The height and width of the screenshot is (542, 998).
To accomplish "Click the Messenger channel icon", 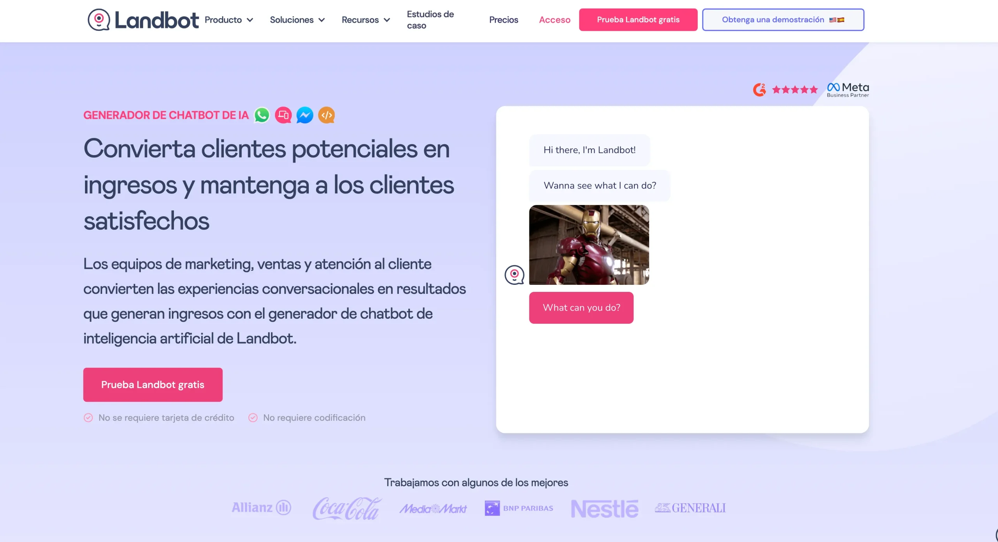I will (x=305, y=115).
